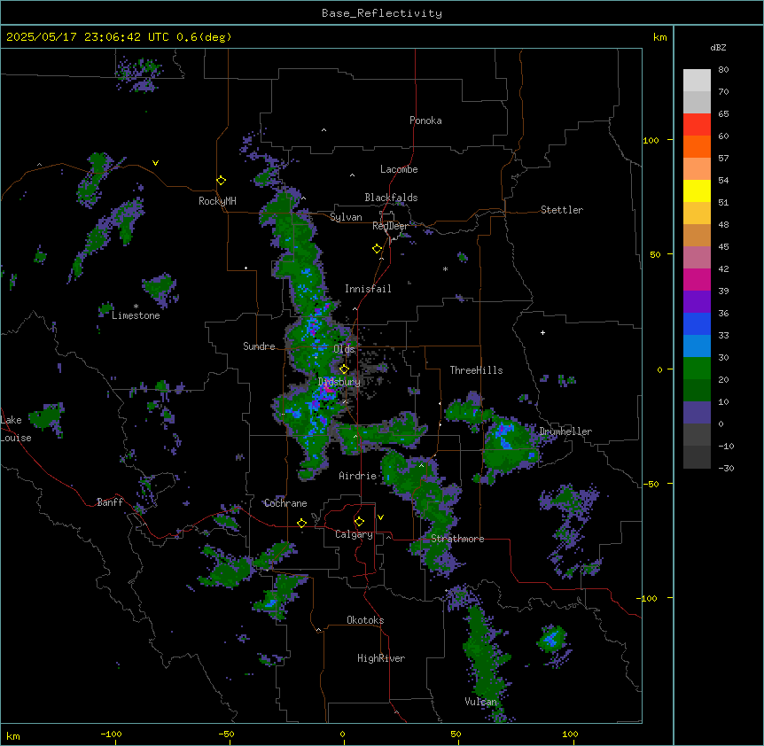Click the yellow diamond marker below Olds
This screenshot has width=764, height=746.
click(344, 369)
